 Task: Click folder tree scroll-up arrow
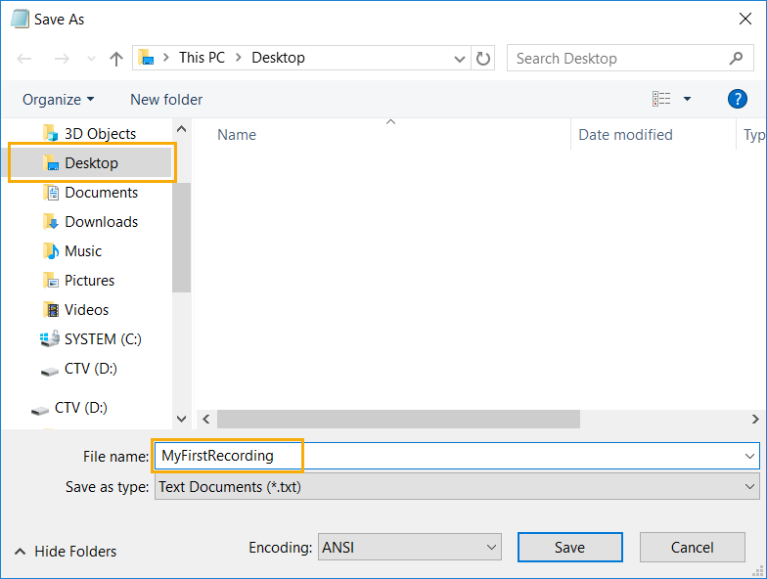[182, 129]
